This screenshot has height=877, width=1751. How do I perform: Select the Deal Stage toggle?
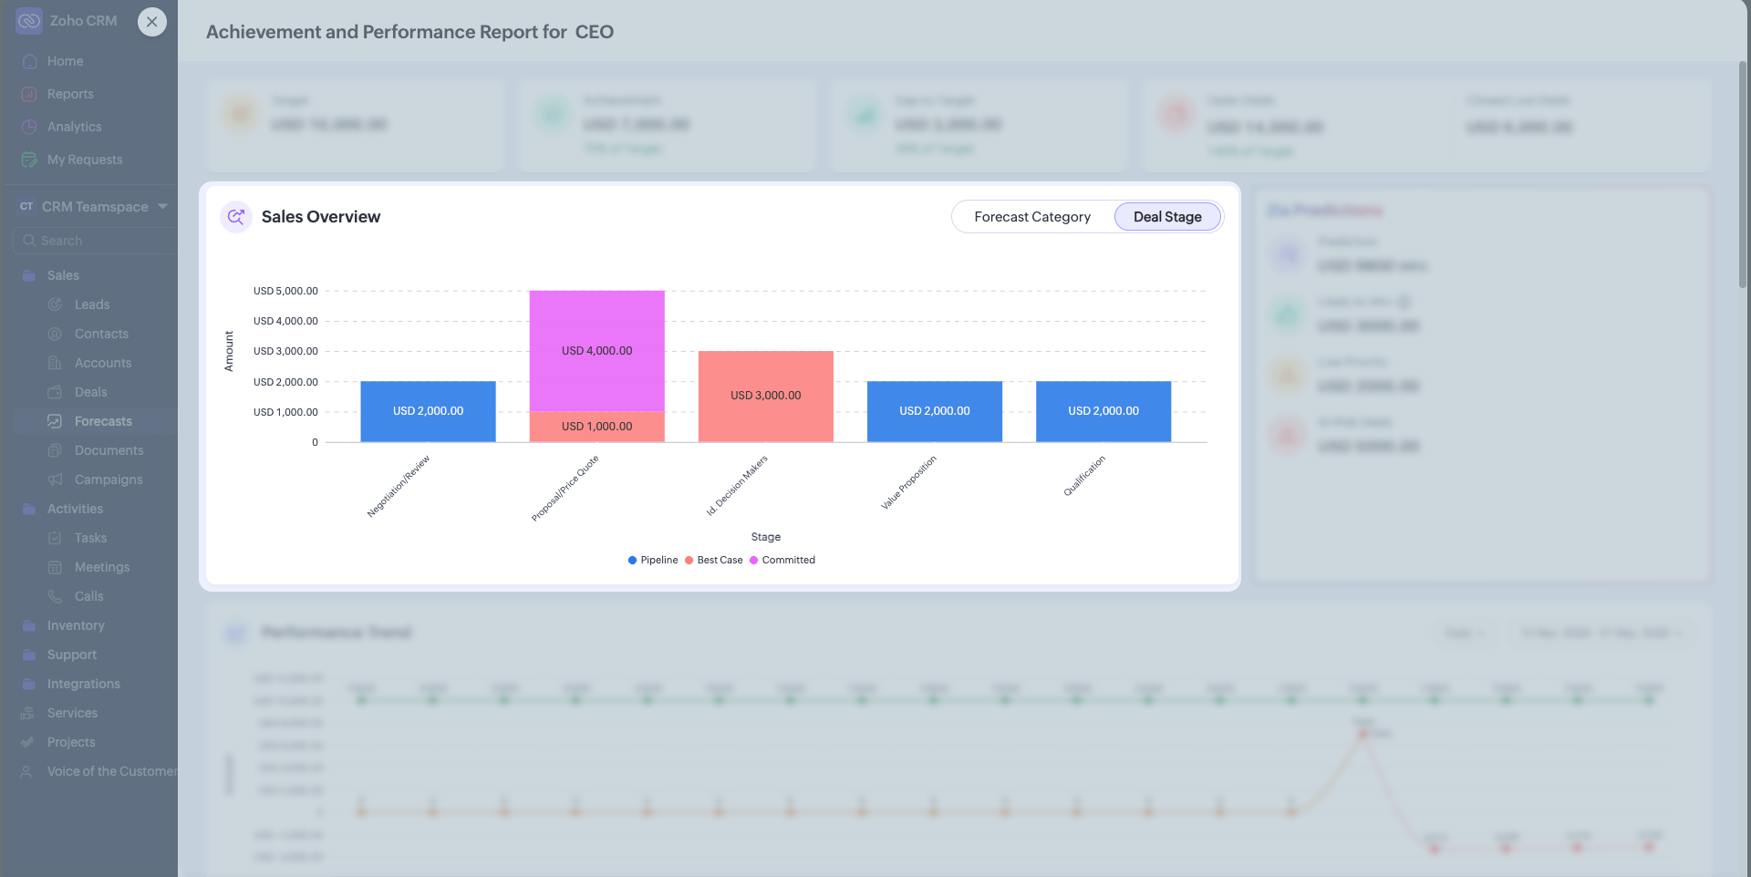coord(1167,217)
